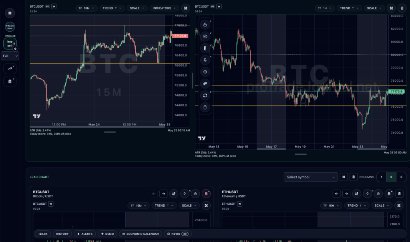Image resolution: width=410 pixels, height=242 pixels.
Task: Click the clock icon on the BTCUSDT card
Action: tap(195, 194)
